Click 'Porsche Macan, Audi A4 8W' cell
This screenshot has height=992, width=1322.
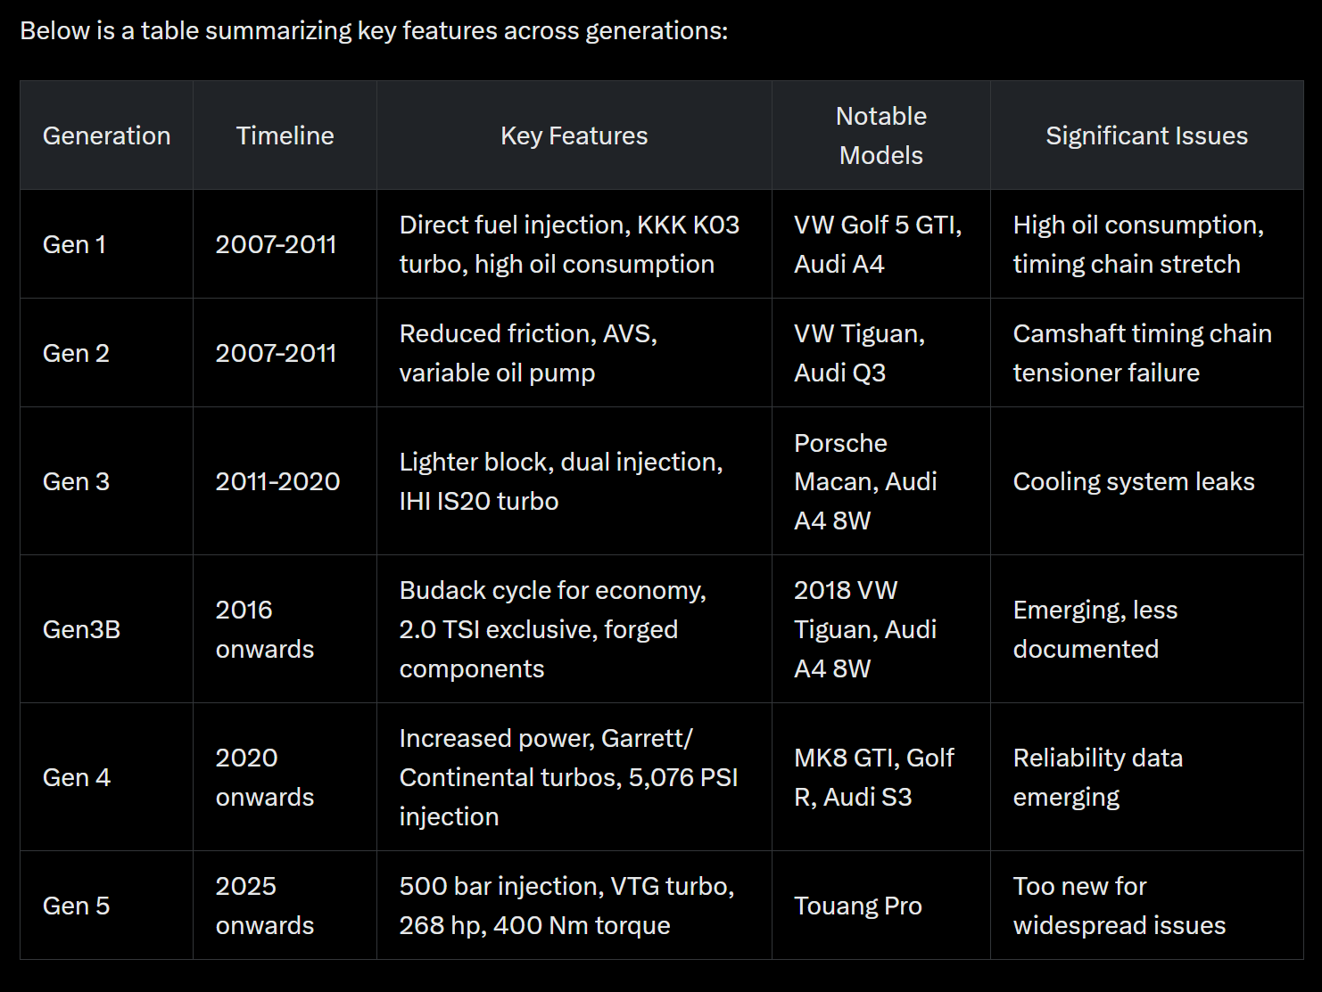865,481
